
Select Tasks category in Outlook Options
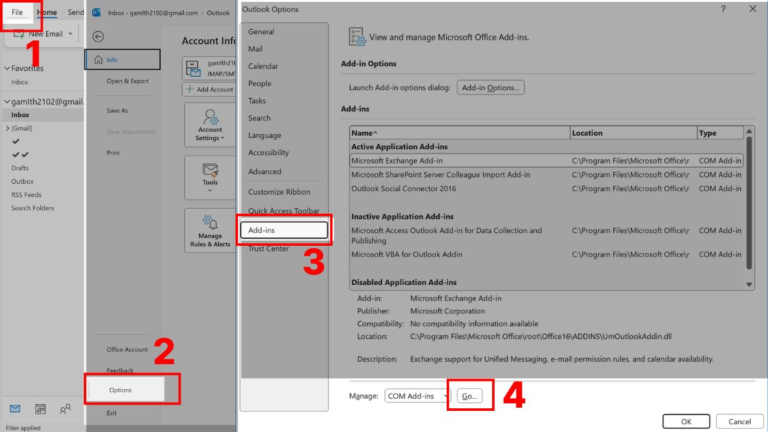(257, 100)
